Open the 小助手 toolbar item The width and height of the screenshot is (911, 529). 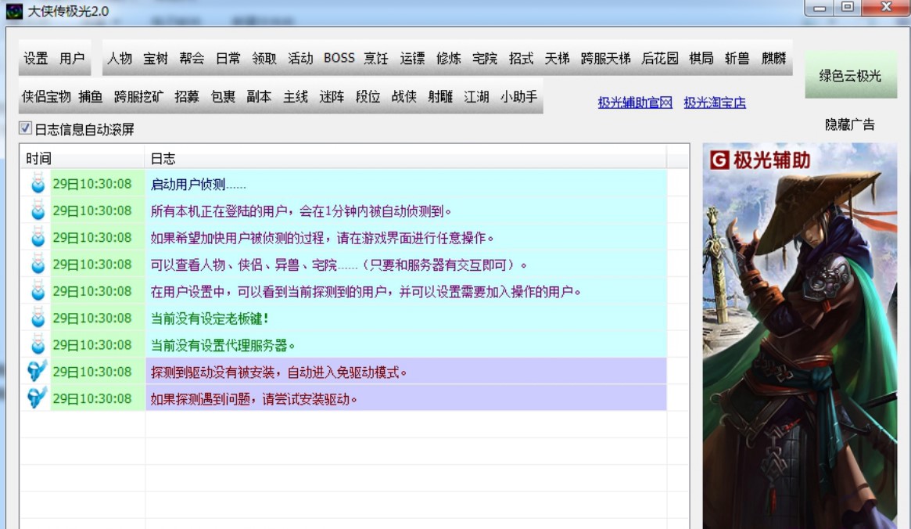click(519, 97)
